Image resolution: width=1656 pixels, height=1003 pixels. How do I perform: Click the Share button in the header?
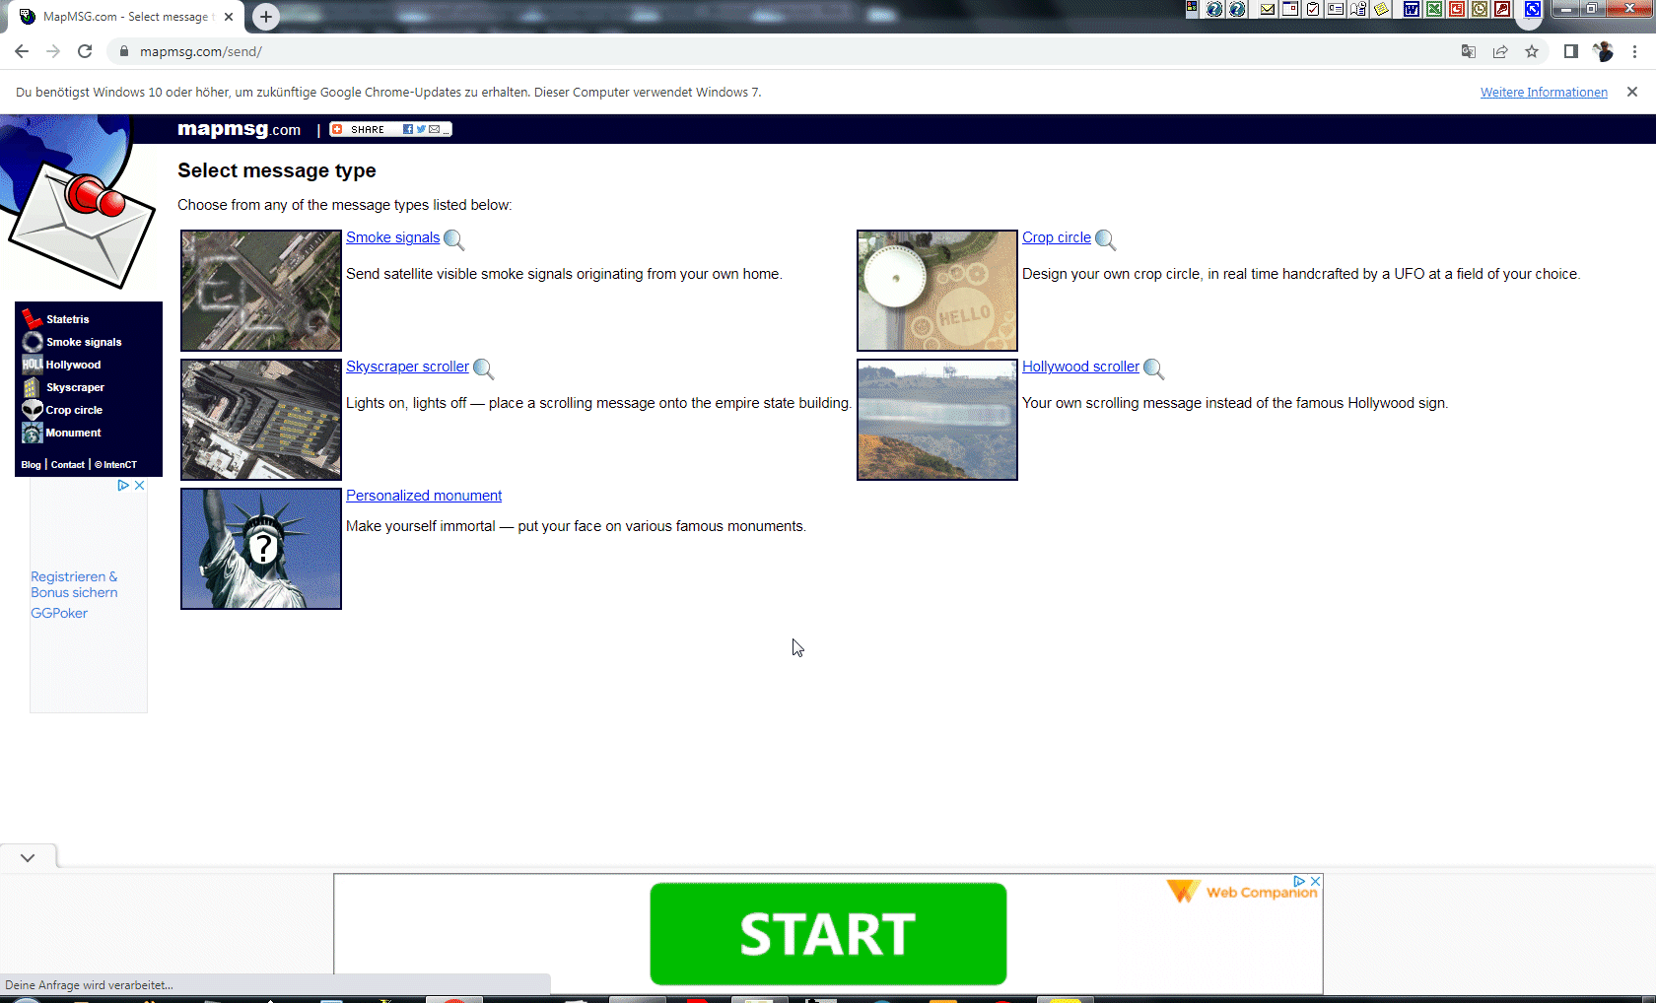click(390, 129)
